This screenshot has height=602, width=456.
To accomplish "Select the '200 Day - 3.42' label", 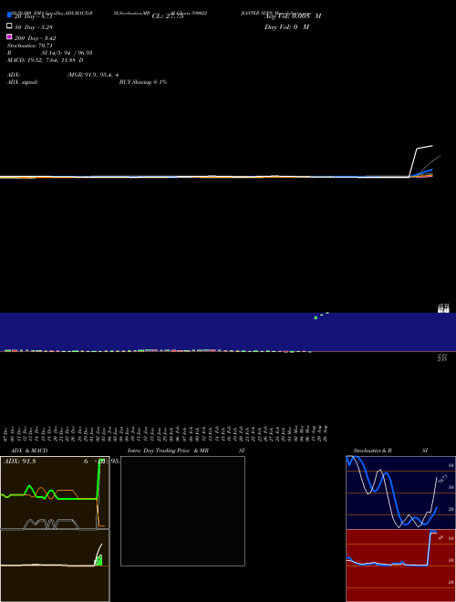I will pyautogui.click(x=35, y=38).
